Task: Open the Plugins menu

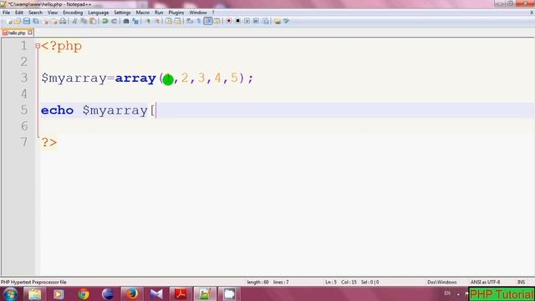Action: tap(176, 13)
